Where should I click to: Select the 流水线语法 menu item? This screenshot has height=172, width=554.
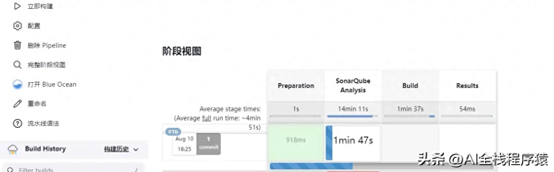tap(43, 124)
